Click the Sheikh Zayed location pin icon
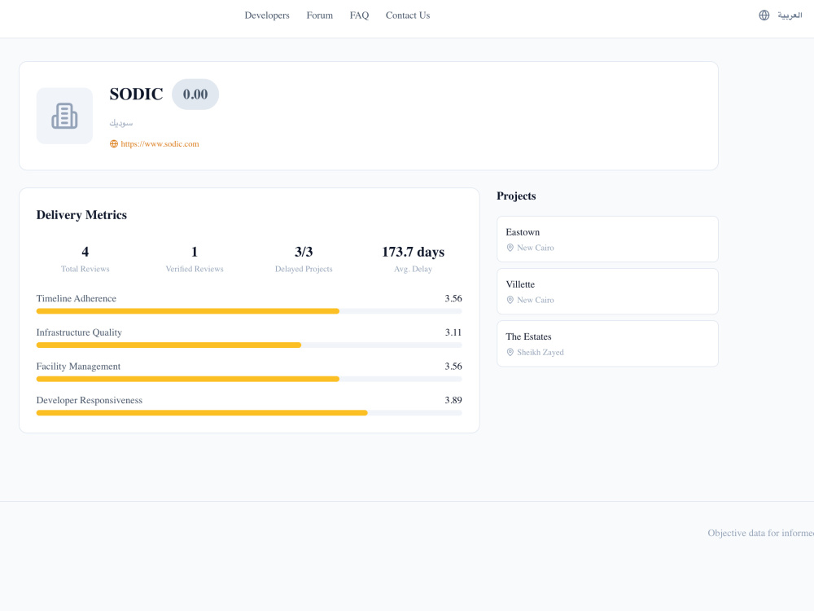The width and height of the screenshot is (814, 611). click(x=510, y=352)
